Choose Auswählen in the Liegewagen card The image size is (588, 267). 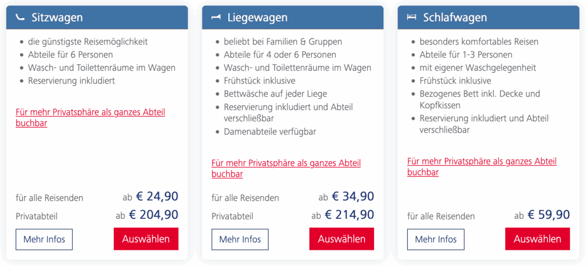pos(342,239)
